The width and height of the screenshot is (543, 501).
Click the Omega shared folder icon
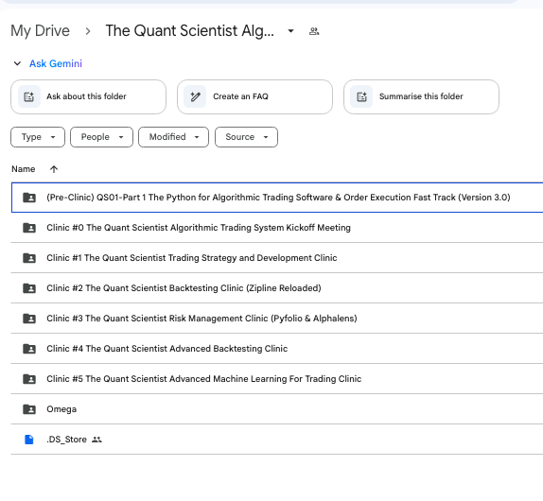(29, 409)
